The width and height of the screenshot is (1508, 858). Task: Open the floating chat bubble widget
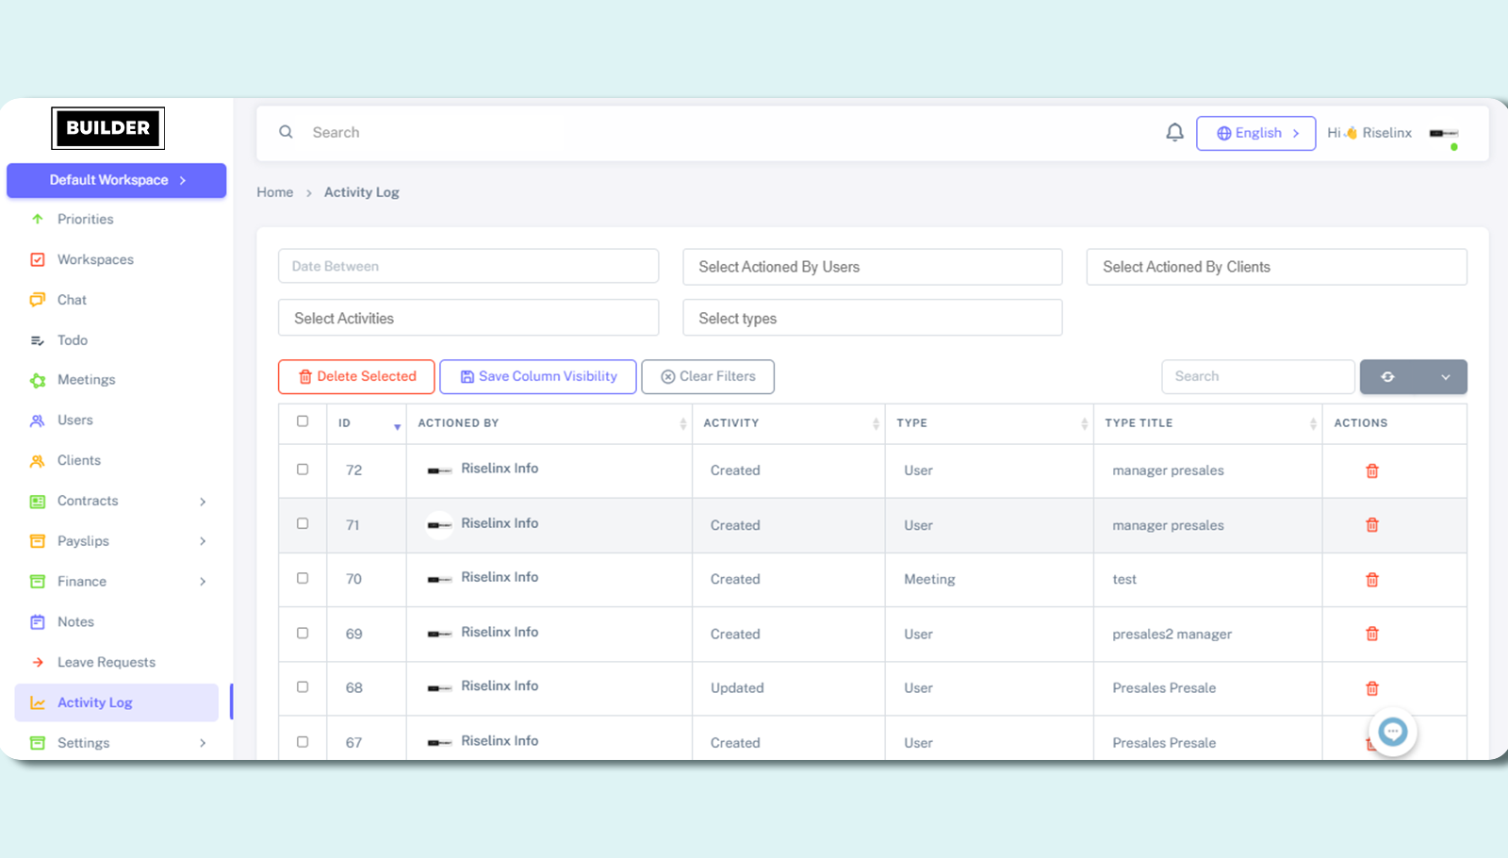coord(1392,732)
